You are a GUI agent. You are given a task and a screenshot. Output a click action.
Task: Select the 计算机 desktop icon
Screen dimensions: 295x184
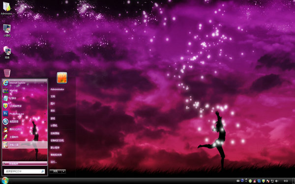point(7,30)
